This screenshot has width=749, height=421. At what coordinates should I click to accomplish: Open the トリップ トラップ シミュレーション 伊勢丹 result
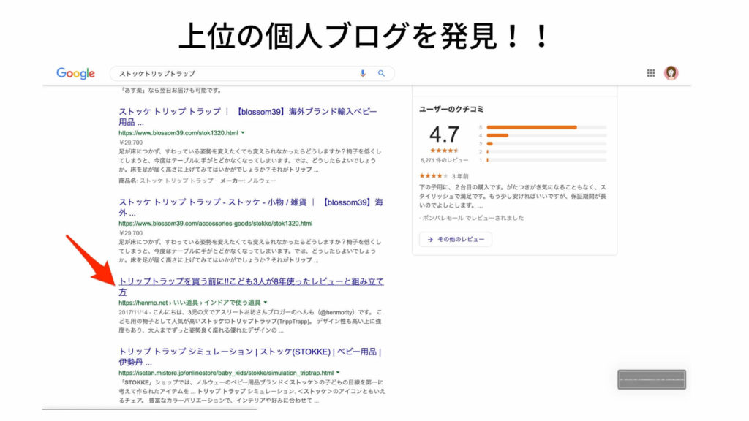249,357
